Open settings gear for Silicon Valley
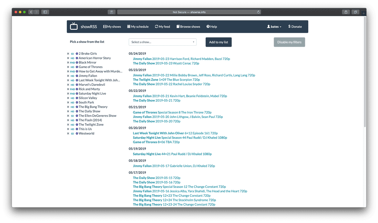Screen dimensions: 378x223 77,98
